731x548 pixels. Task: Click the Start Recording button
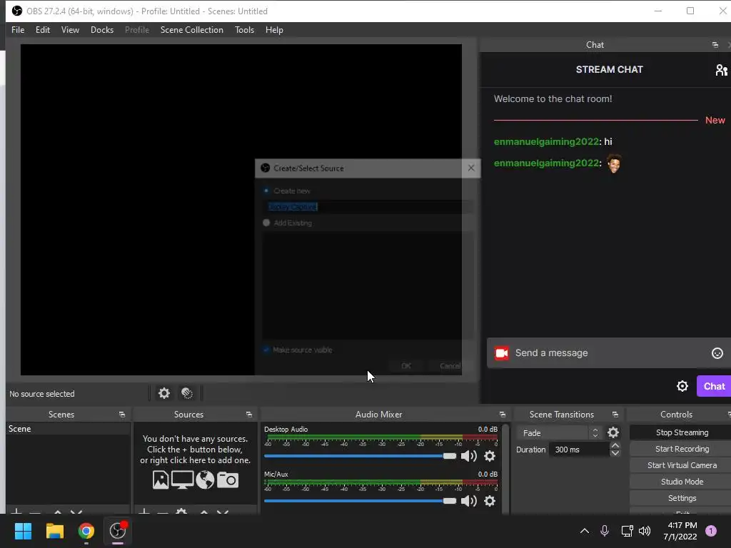click(x=682, y=449)
